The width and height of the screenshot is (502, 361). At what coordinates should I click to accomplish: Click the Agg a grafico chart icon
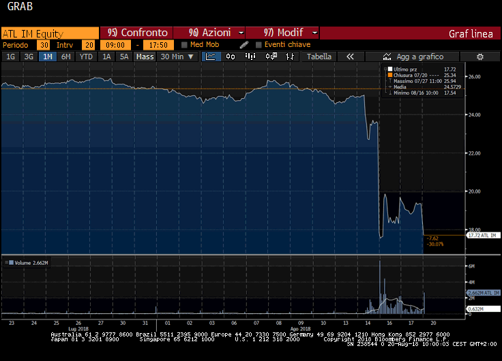(x=387, y=57)
